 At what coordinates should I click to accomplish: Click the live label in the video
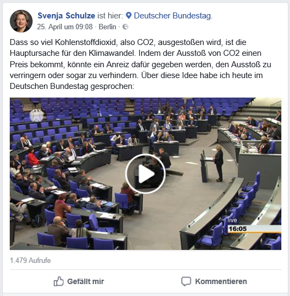tap(232, 220)
